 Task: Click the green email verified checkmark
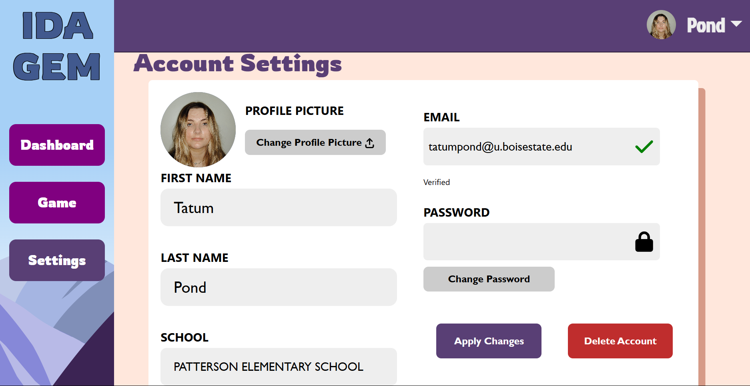click(644, 147)
